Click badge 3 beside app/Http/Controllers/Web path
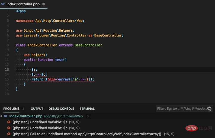This screenshot has width=215, height=138. tap(88, 116)
